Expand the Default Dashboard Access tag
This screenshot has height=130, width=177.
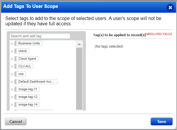coord(12,82)
